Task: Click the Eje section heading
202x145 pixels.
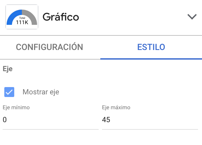Action: pos(7,69)
